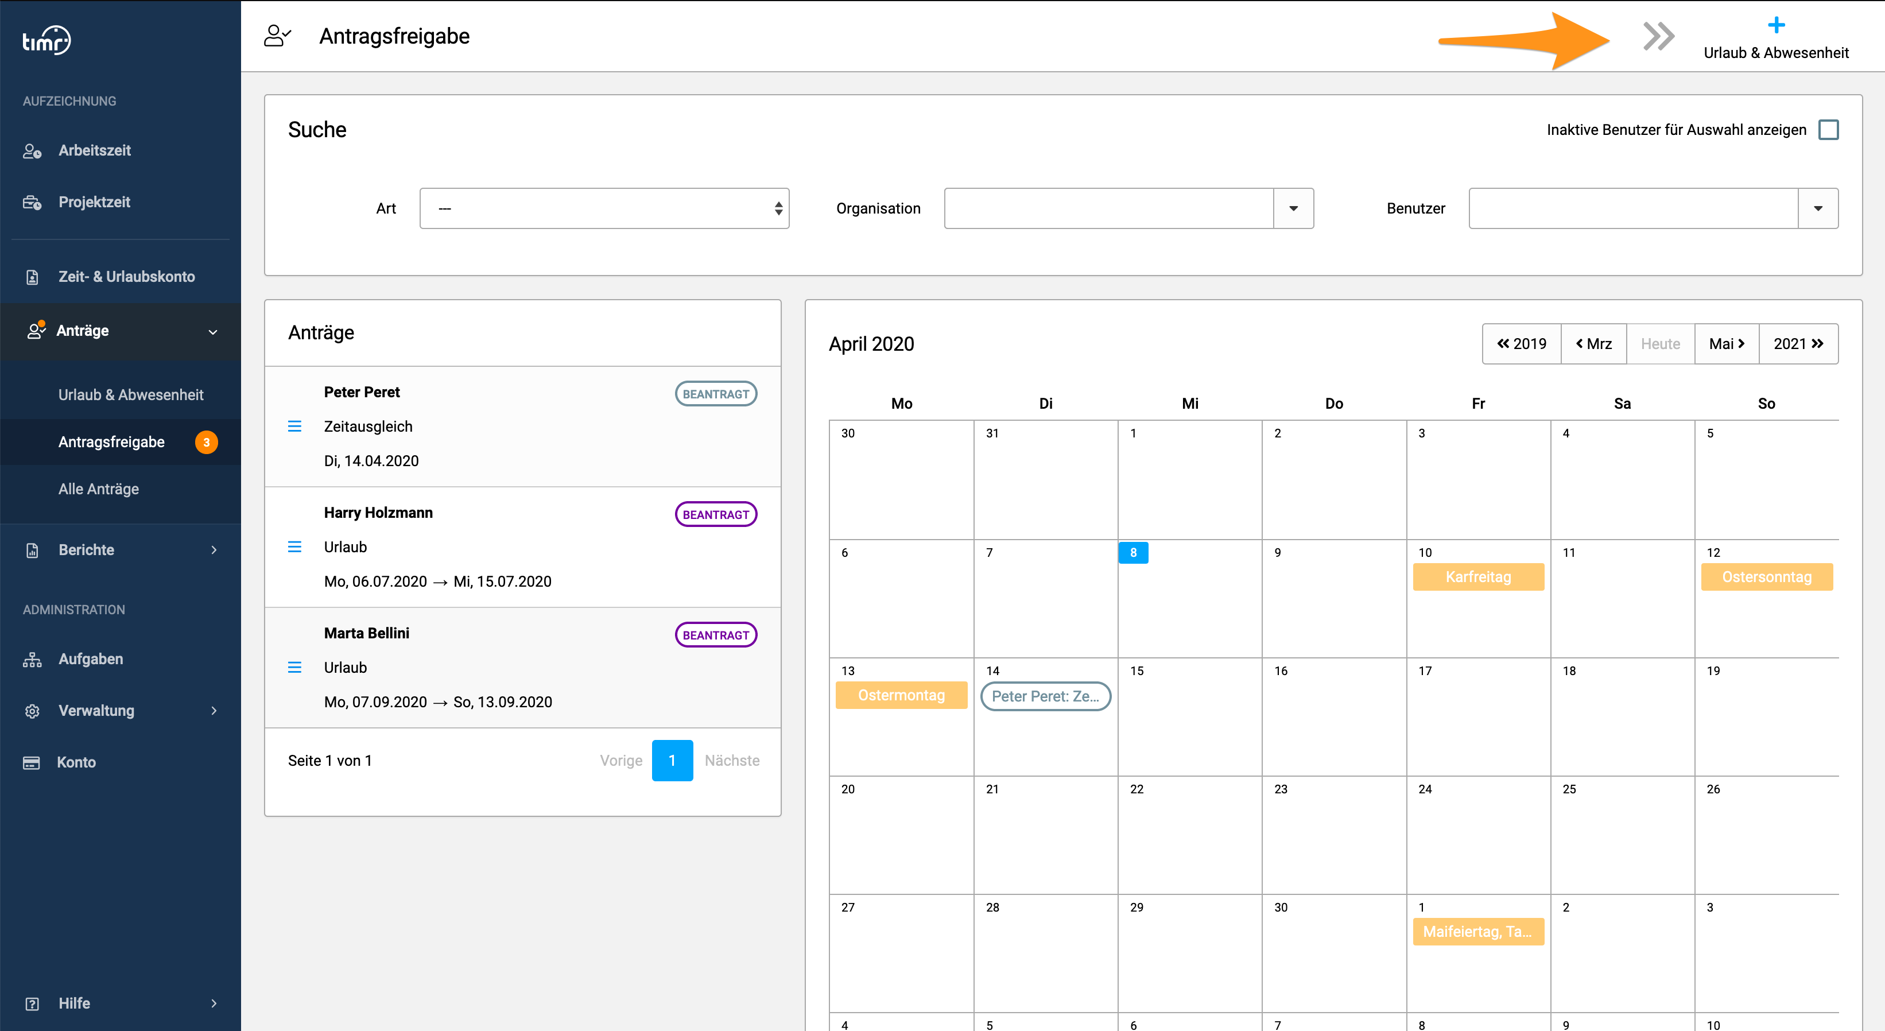Open menu icon for Harry Holzmann request
The height and width of the screenshot is (1031, 1885).
(295, 546)
